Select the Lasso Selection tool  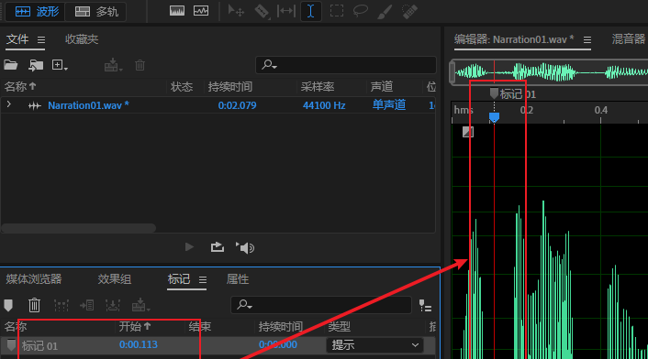361,11
